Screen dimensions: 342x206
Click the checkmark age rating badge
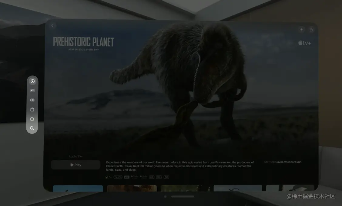tap(108, 177)
